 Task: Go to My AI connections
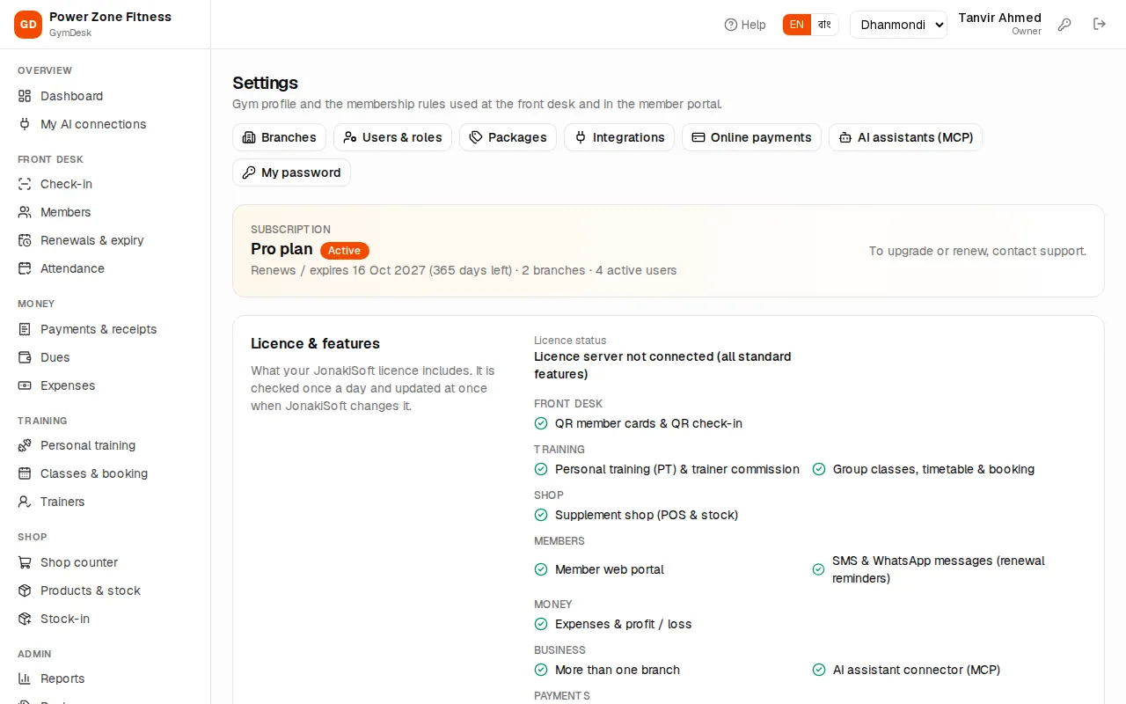pos(106,124)
